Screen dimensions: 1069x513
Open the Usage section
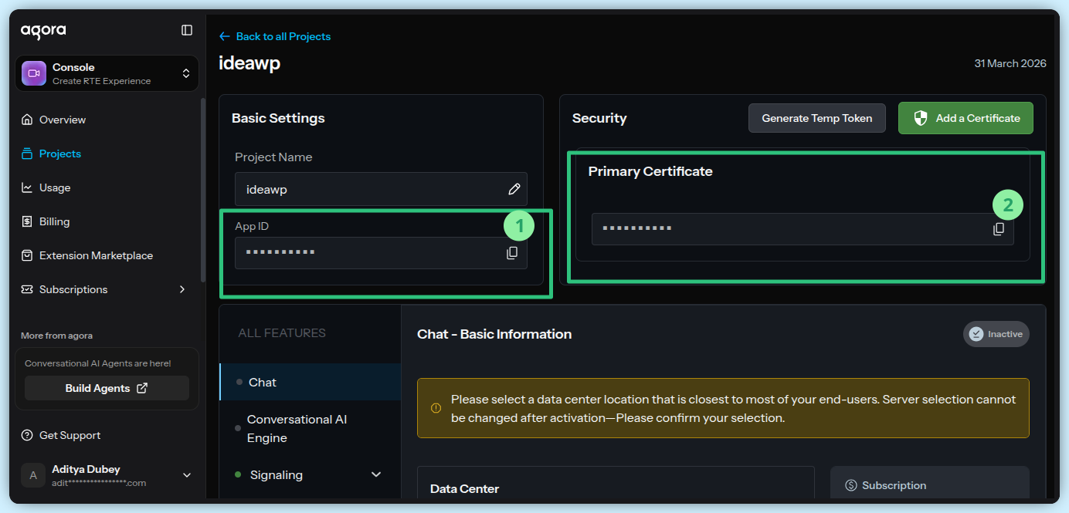[55, 187]
